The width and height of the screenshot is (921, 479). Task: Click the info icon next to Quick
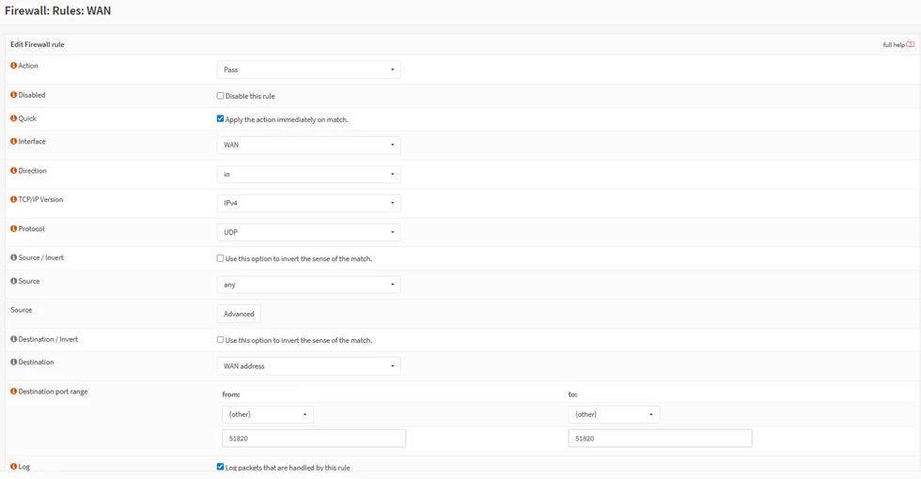14,118
